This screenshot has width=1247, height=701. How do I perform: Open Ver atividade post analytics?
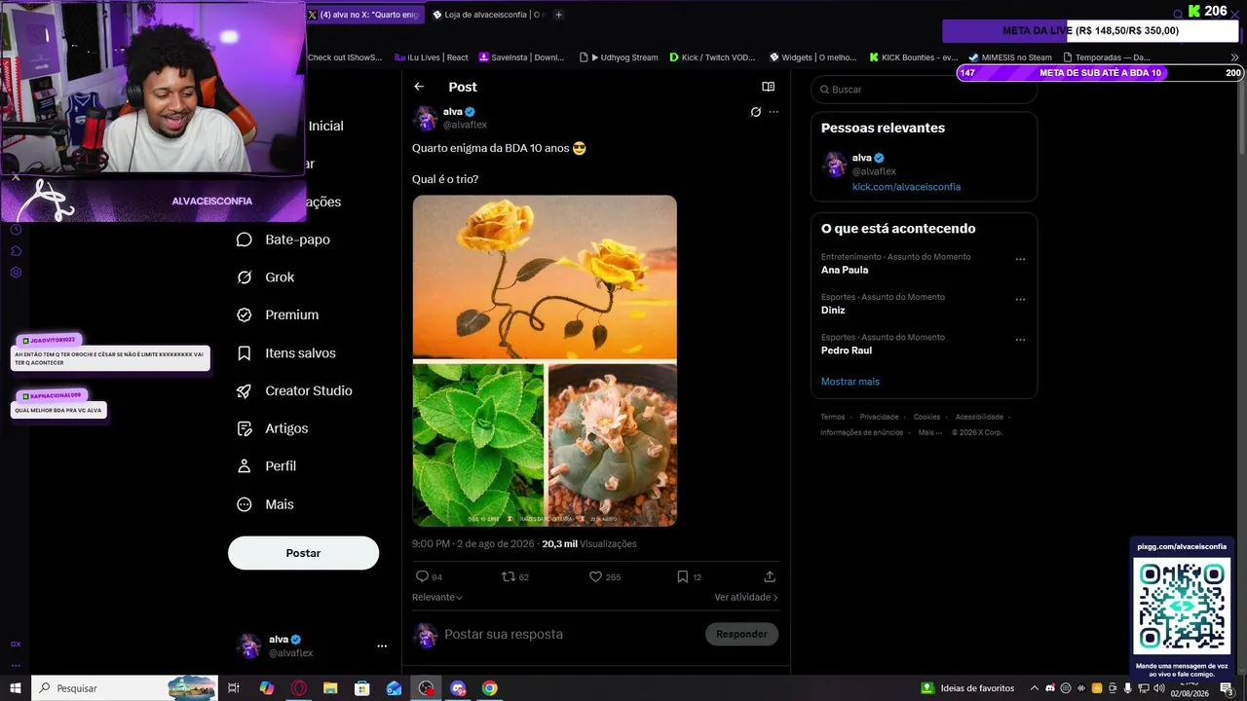746,597
